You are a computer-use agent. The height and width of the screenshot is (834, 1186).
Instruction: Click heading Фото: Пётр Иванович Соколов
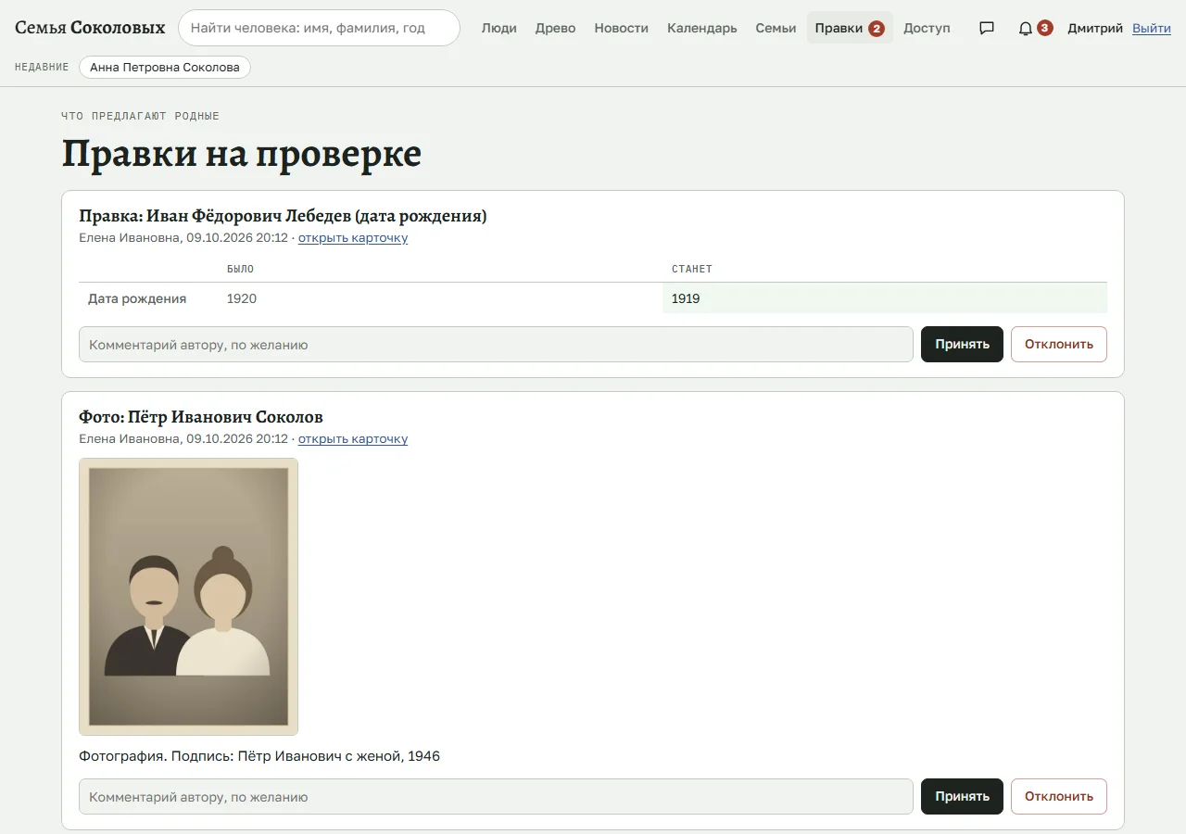(x=201, y=417)
